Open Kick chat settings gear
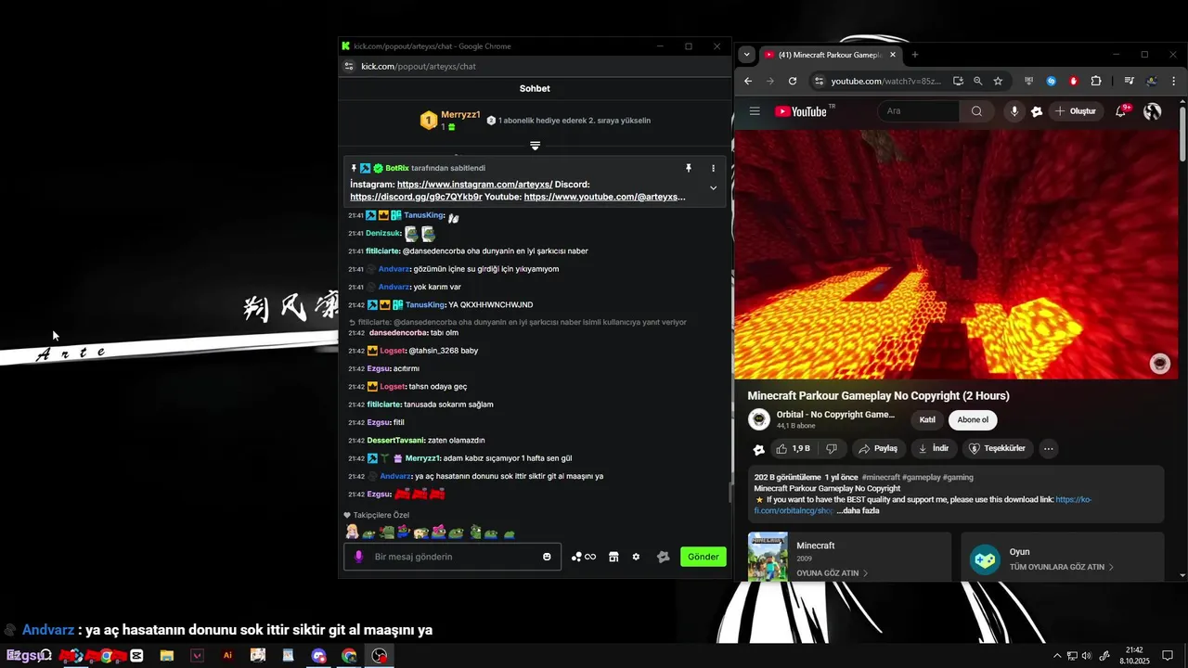Image resolution: width=1188 pixels, height=668 pixels. 636,557
